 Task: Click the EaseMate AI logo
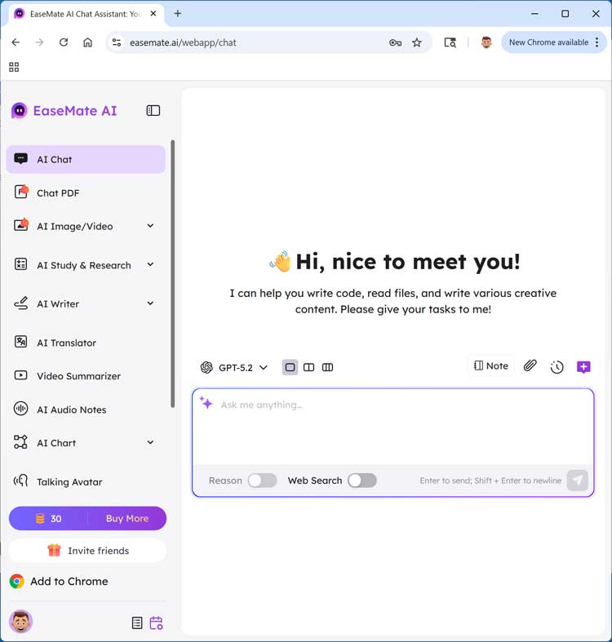point(64,111)
